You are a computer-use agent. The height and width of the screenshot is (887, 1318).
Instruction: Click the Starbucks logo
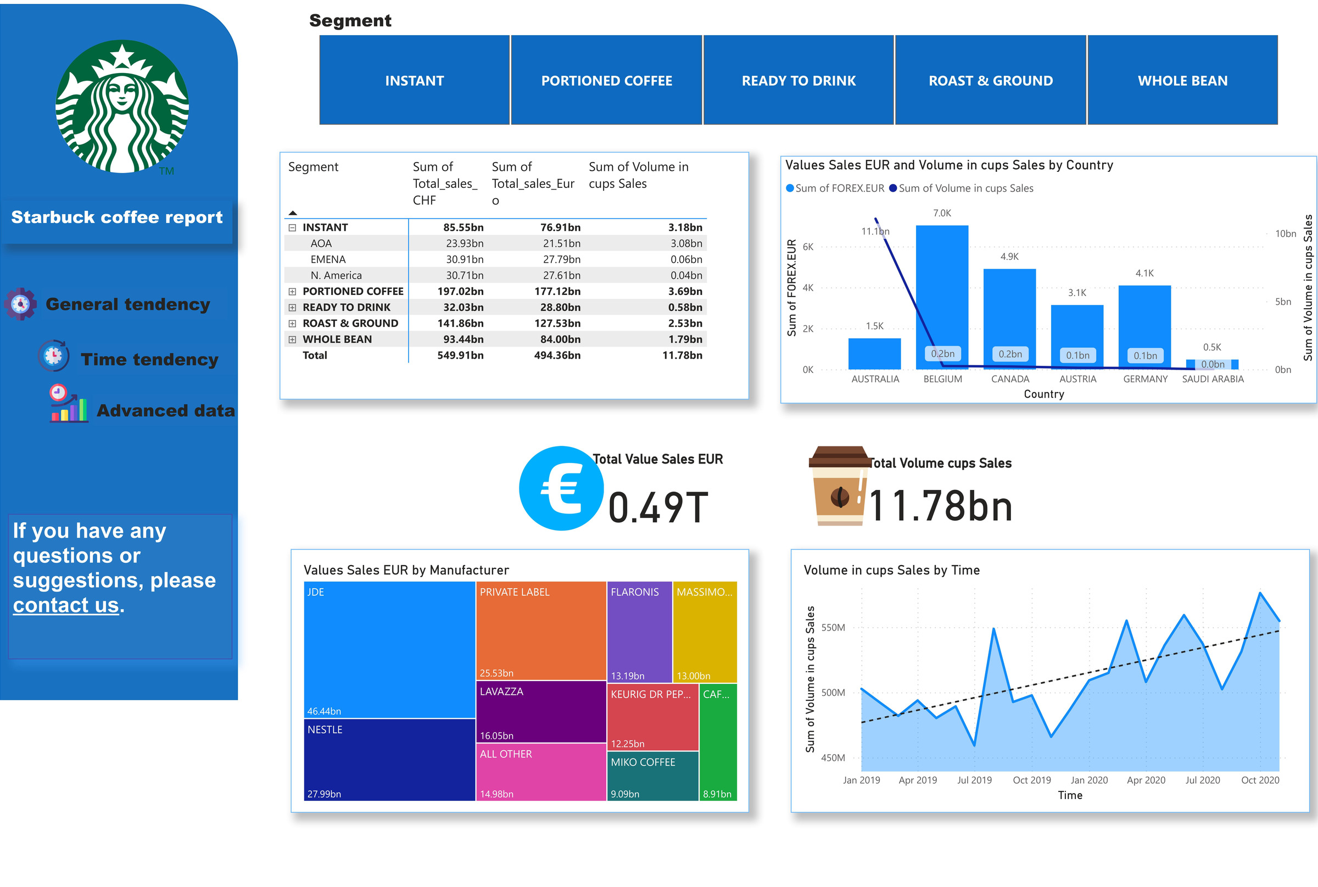122,107
